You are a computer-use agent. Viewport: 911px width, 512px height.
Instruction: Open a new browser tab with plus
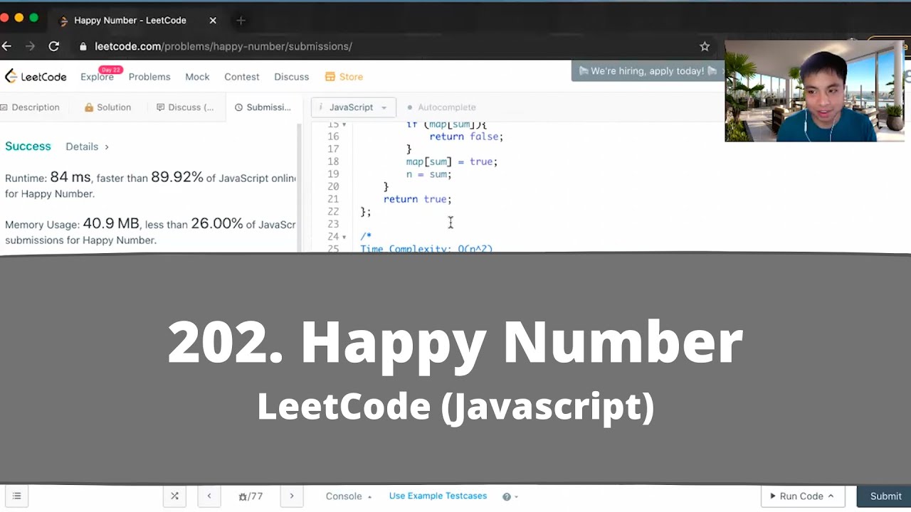241,21
